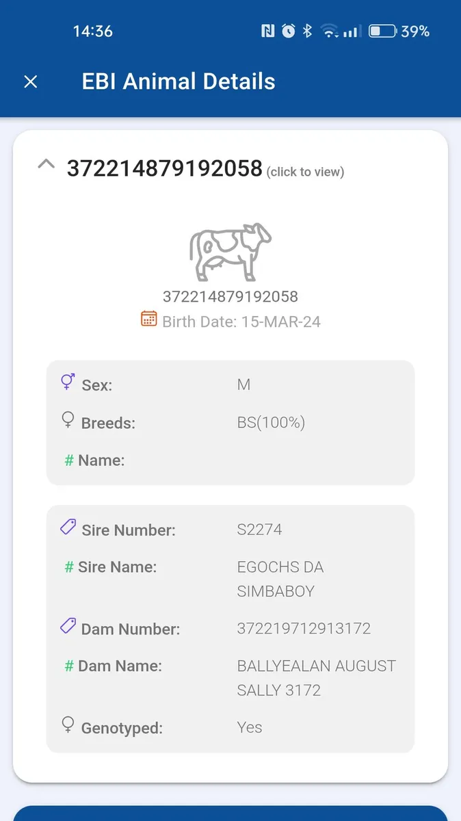Tap the cow illustration icon
Image resolution: width=461 pixels, height=821 pixels.
[230, 252]
